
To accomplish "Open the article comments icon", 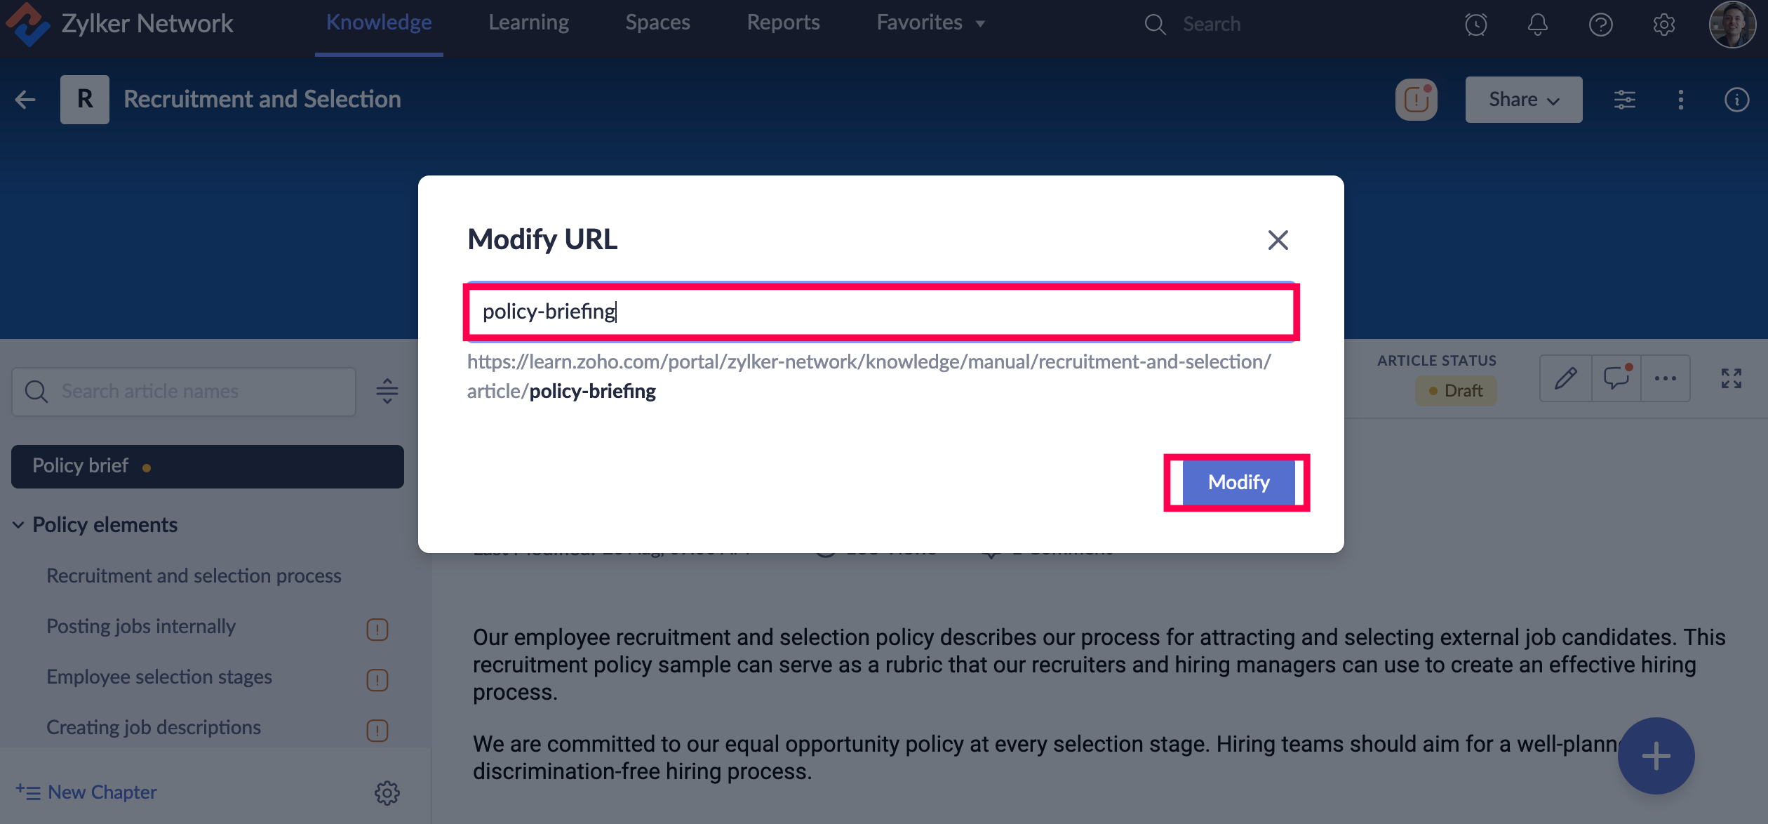I will [x=1616, y=378].
